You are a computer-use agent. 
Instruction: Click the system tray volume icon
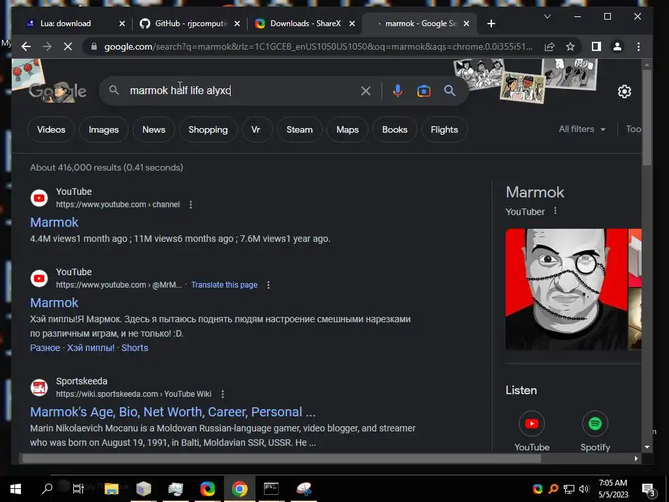(584, 489)
